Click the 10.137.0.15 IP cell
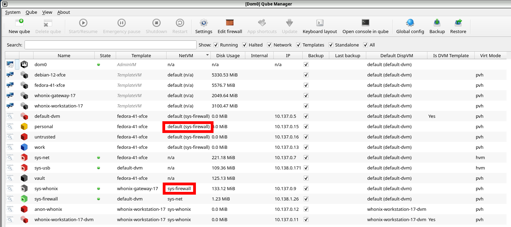511x227 pixels. coord(287,126)
